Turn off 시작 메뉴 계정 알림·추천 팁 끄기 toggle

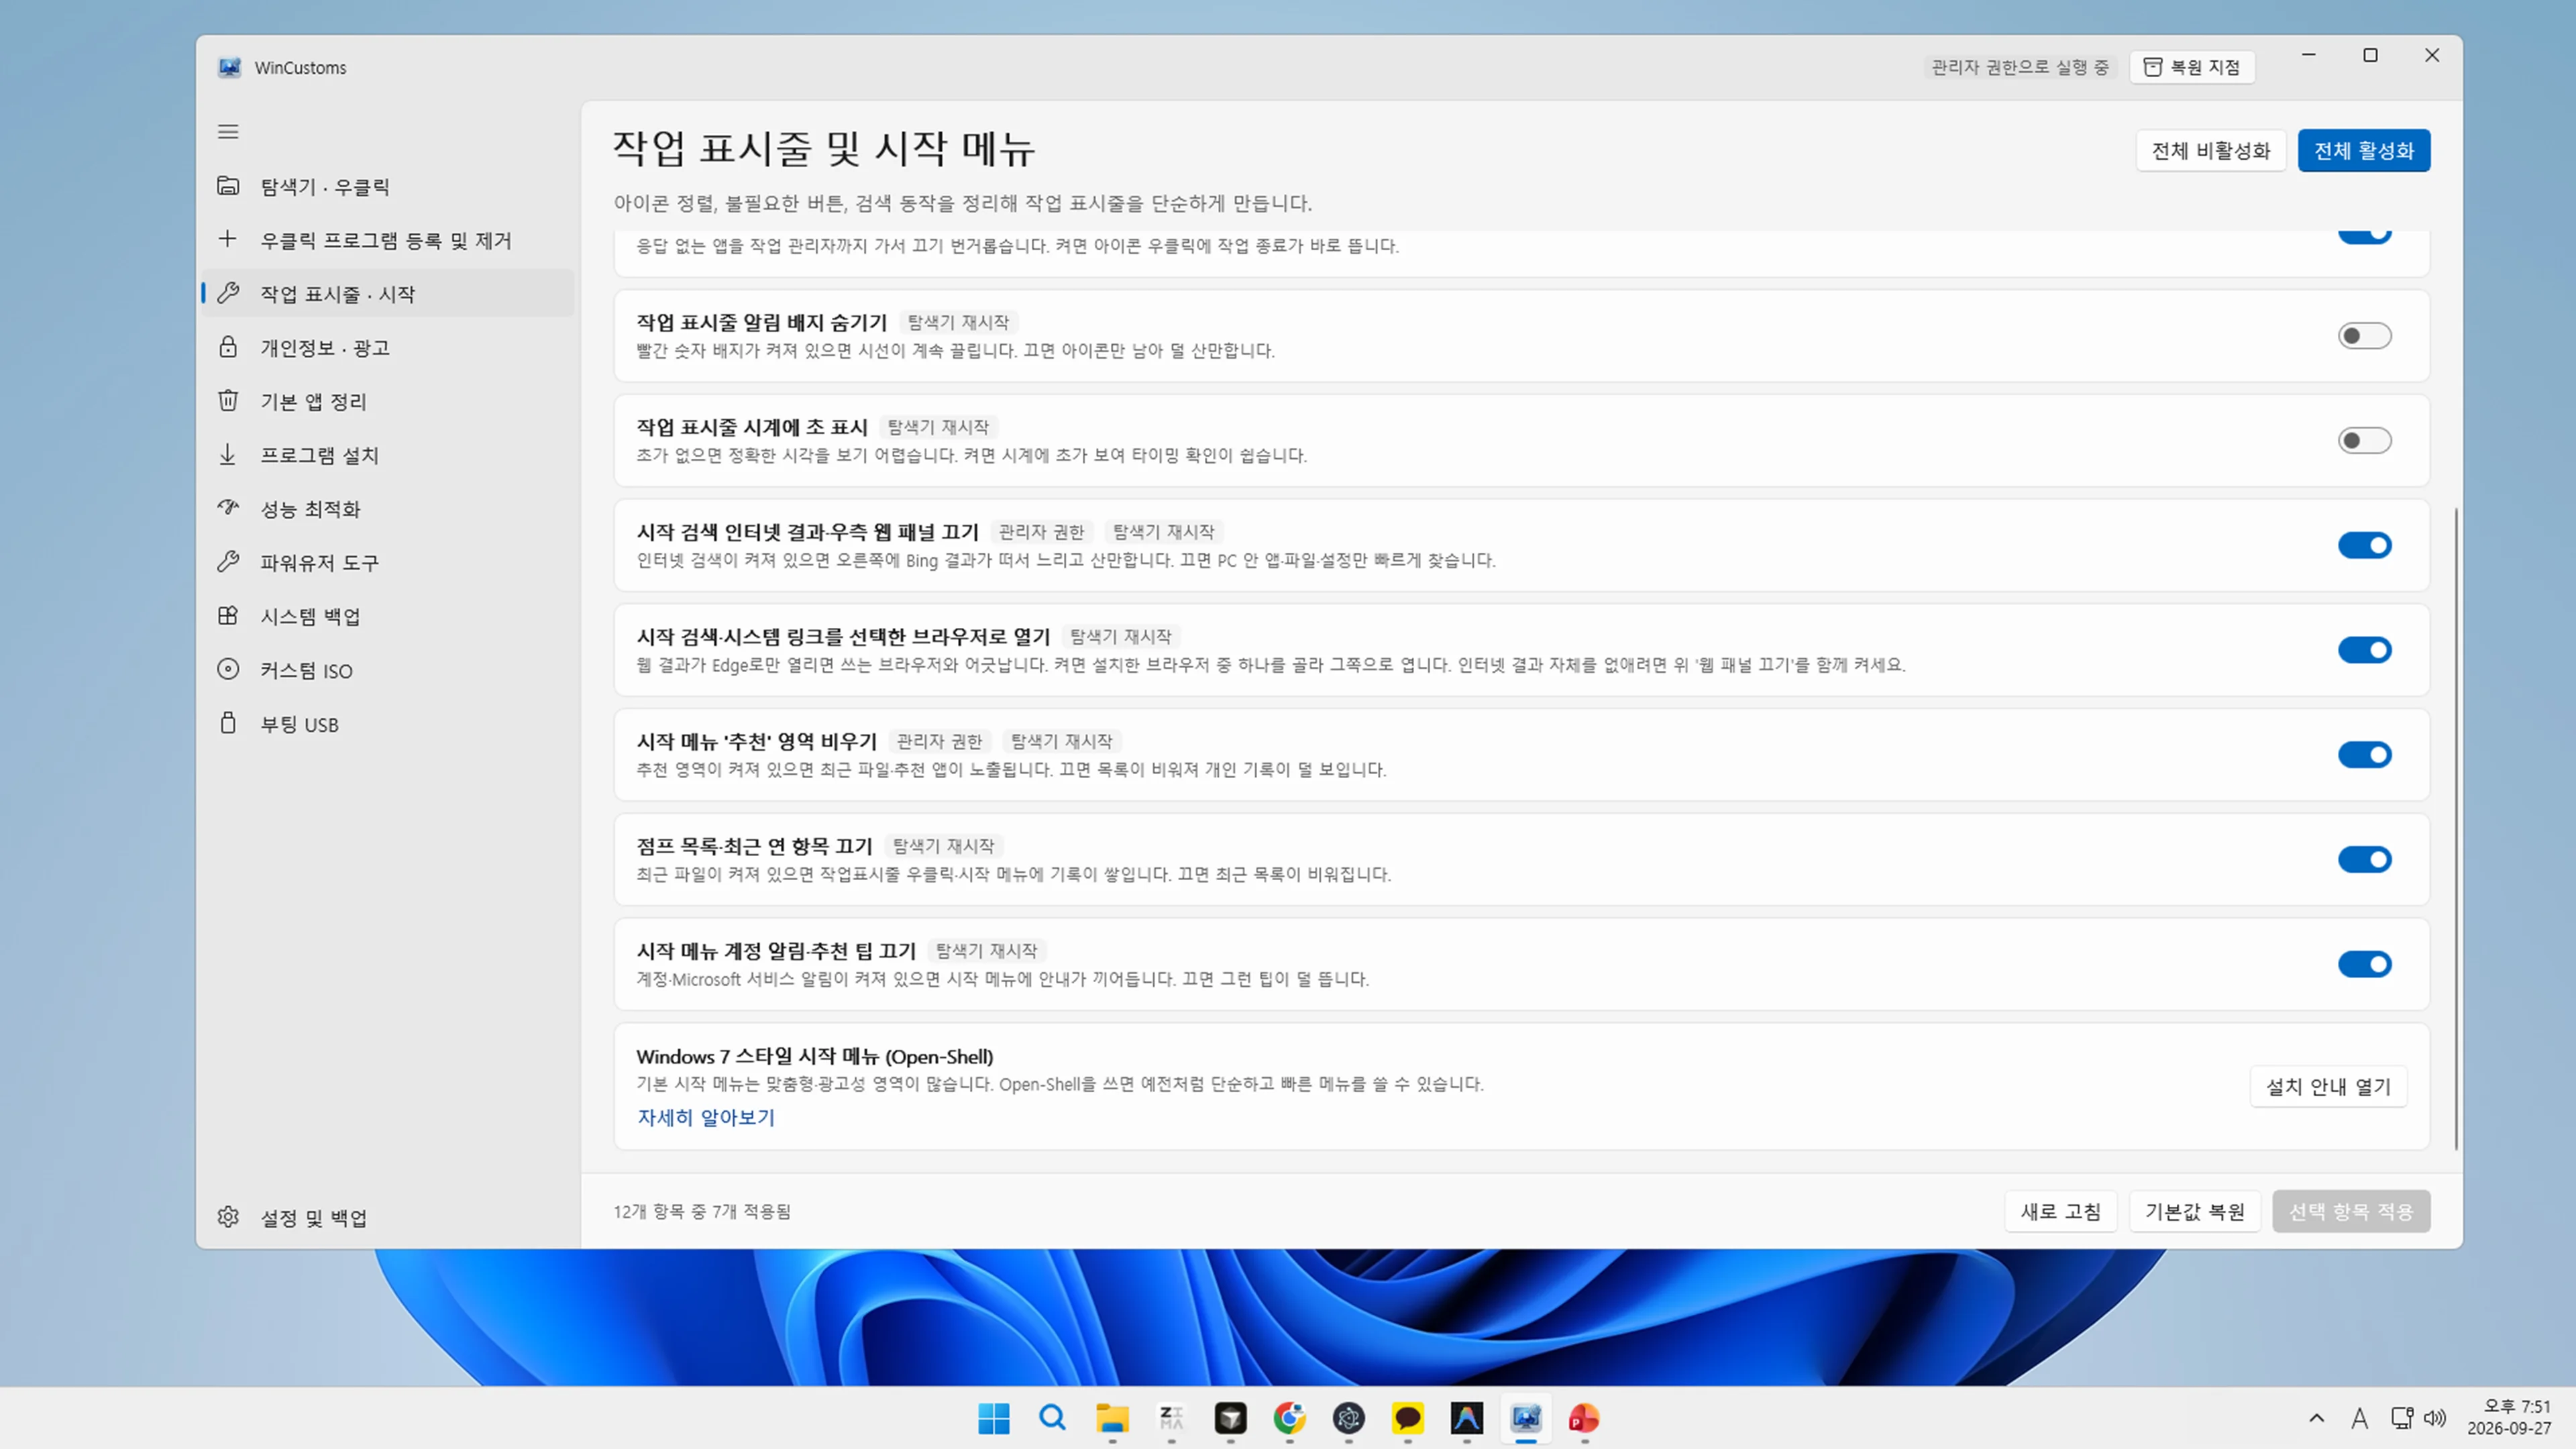pyautogui.click(x=2364, y=964)
